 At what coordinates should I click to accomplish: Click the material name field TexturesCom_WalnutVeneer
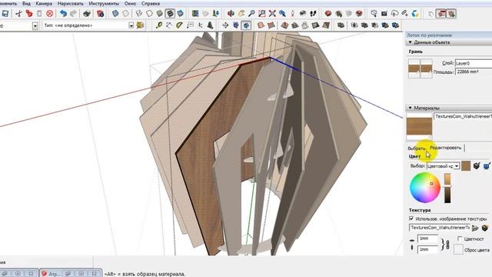(463, 116)
